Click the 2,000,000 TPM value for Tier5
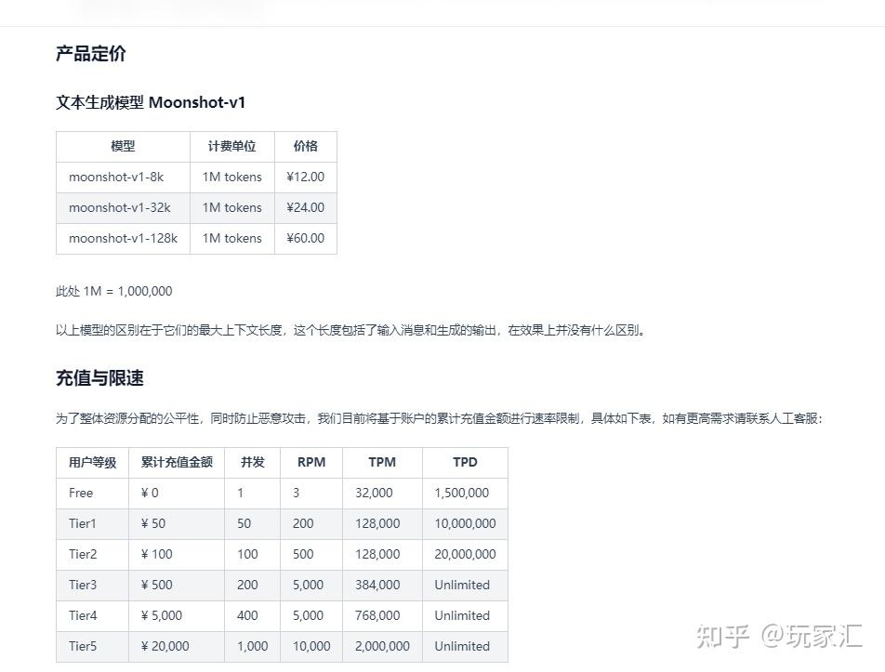 tap(381, 646)
